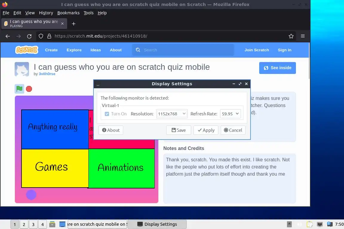The height and width of the screenshot is (229, 344).
Task: Choose the blue 'Anything really' answer
Action: 55,129
